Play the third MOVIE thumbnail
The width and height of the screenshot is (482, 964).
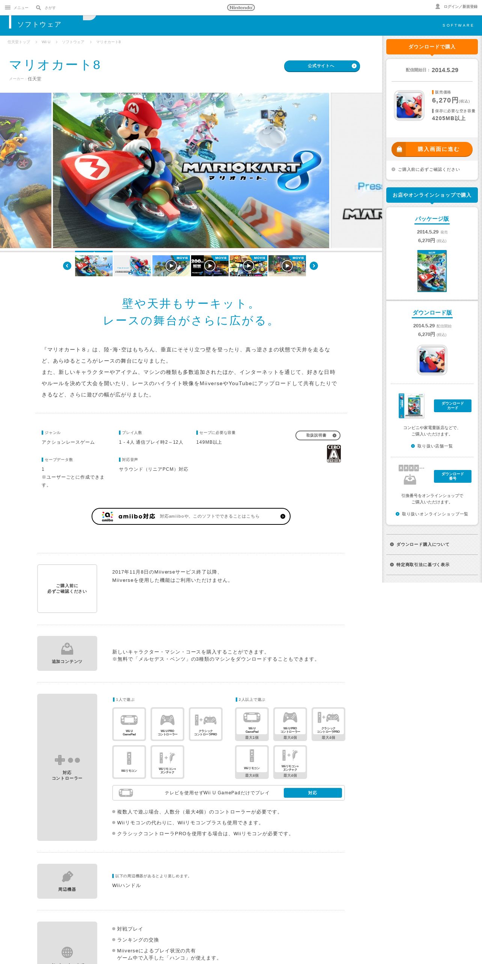(249, 266)
